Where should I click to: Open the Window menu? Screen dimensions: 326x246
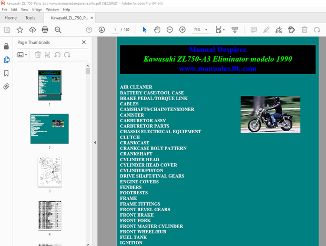[53, 9]
